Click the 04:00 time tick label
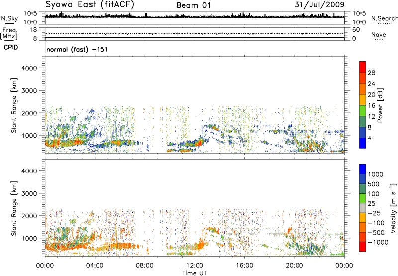This screenshot has height=276, width=398. (95, 266)
